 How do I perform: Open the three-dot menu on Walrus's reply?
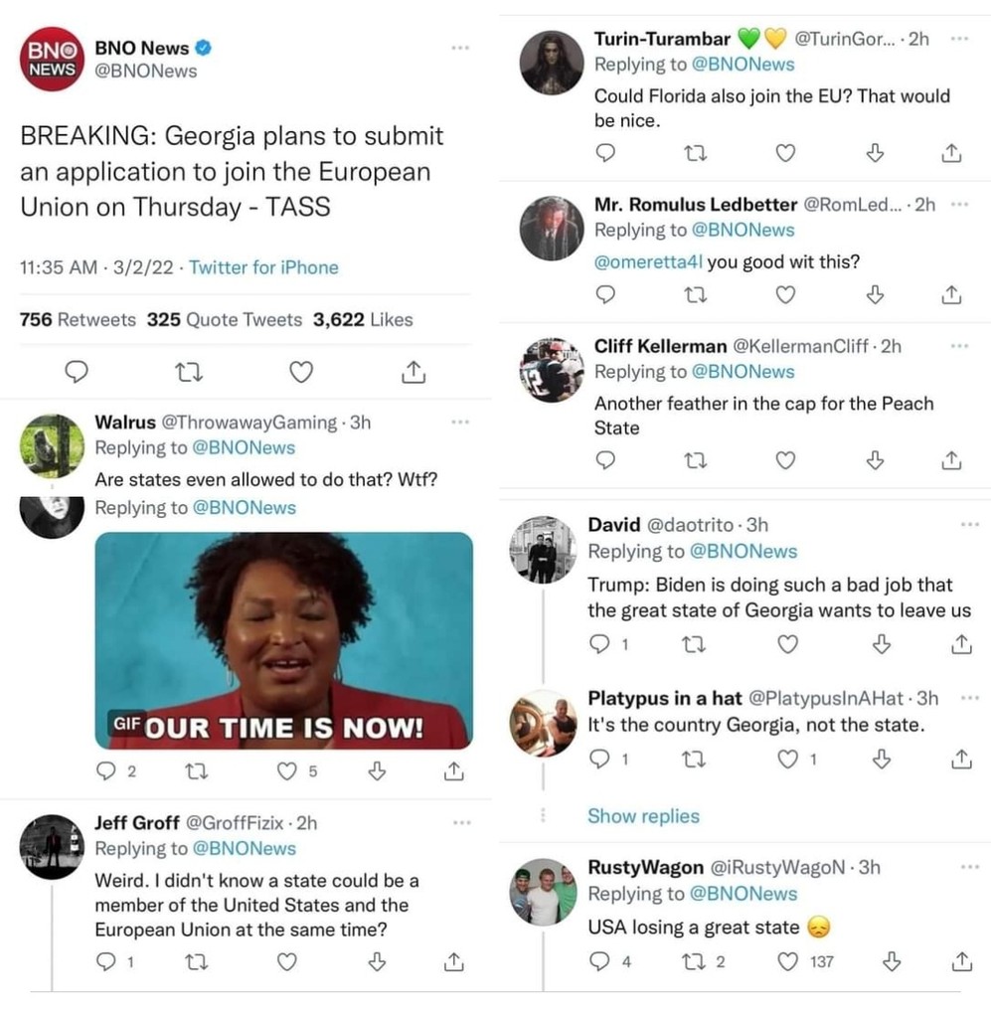[460, 422]
